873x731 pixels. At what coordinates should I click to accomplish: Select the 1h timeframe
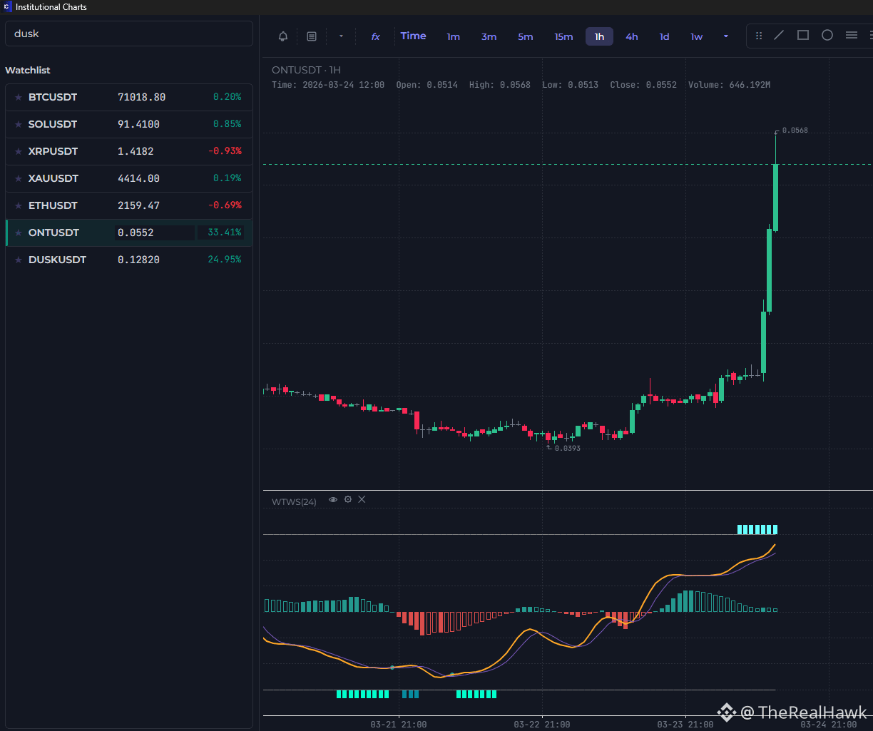599,36
